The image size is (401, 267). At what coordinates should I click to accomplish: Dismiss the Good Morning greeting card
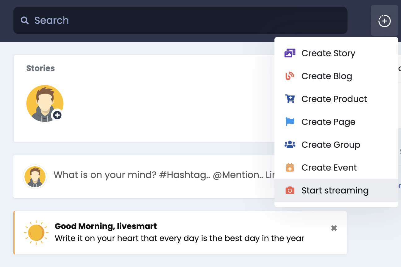pyautogui.click(x=334, y=228)
